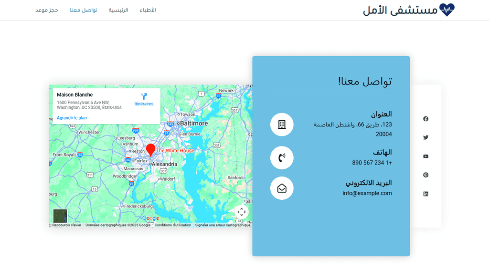The height and width of the screenshot is (268, 489).
Task: Go to الرئيسية menu item
Action: click(118, 10)
